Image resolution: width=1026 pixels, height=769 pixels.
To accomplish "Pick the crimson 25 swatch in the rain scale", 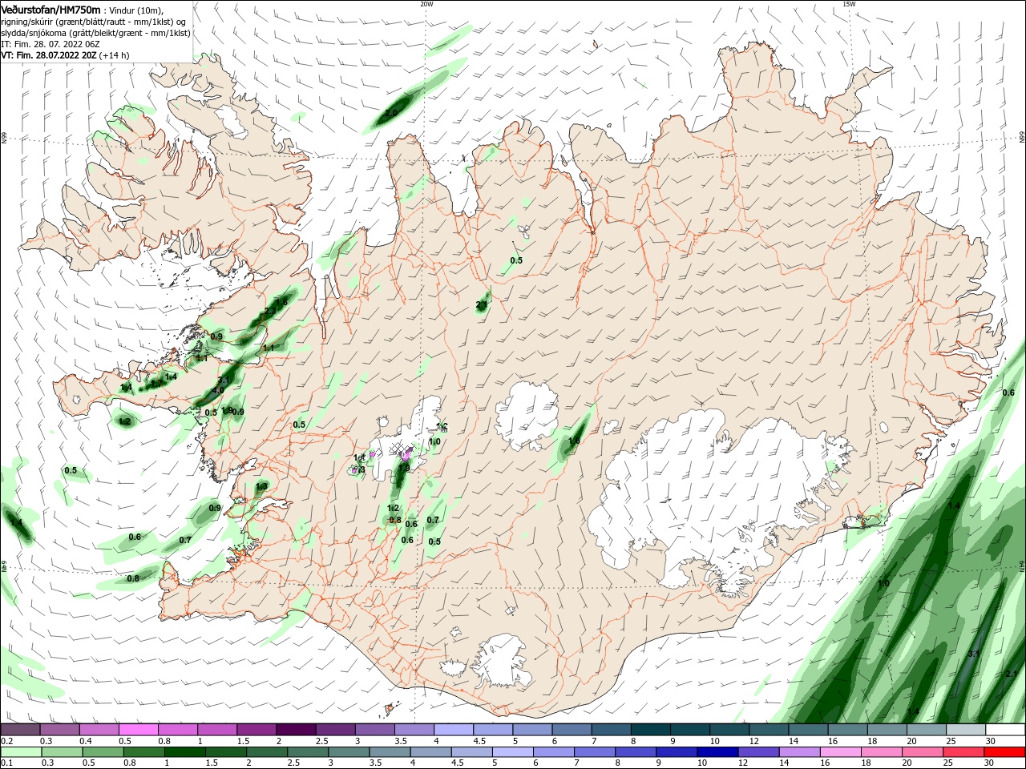I will click(962, 752).
